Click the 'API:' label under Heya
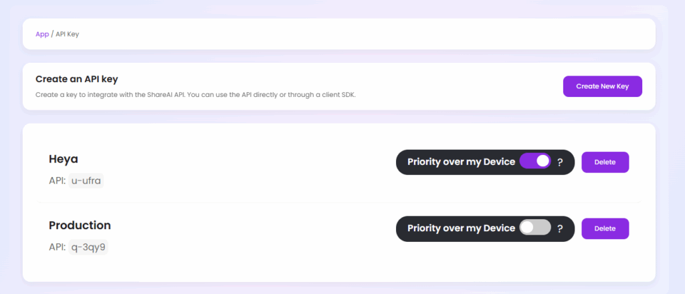685x294 pixels. point(57,180)
